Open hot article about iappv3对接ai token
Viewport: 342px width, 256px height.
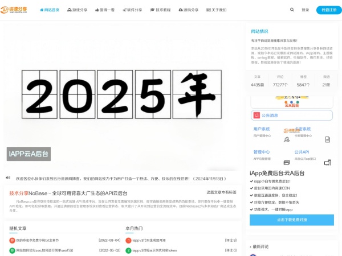pos(154,250)
